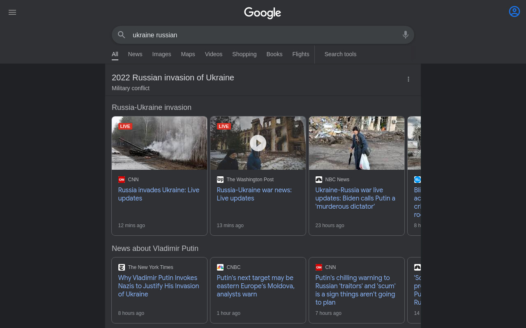Image resolution: width=526 pixels, height=328 pixels.
Task: Switch to the News tab
Action: (135, 54)
